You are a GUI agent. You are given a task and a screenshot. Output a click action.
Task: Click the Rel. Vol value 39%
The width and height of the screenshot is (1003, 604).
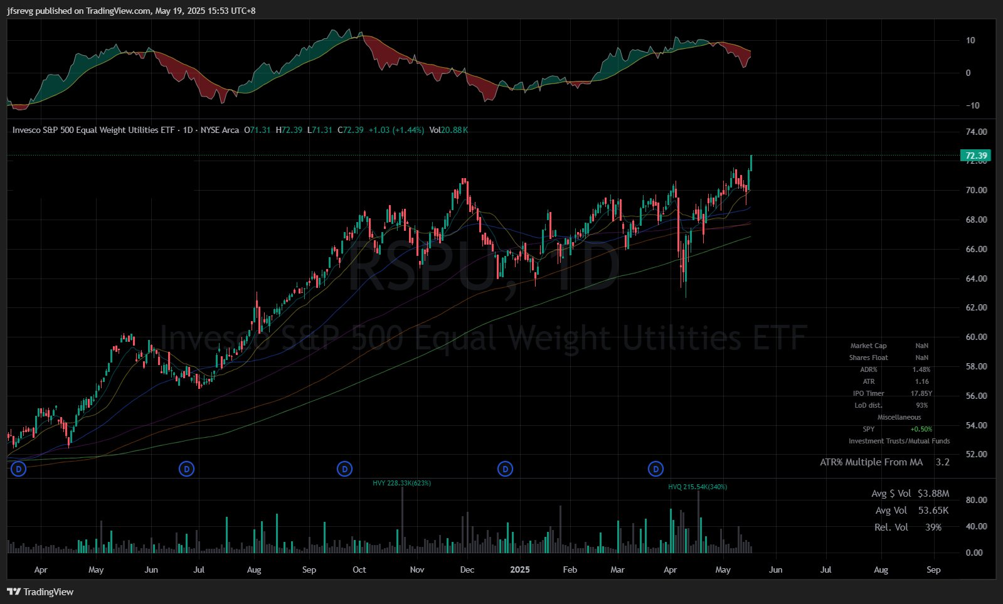pyautogui.click(x=933, y=527)
